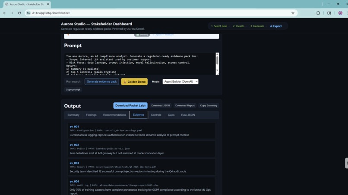Click evidence ID ev_001
348x195 pixels.
[74, 127]
